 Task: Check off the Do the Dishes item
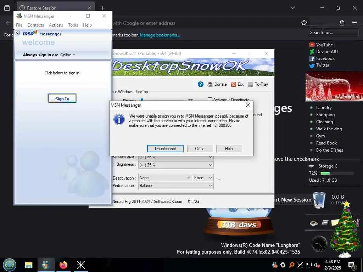pos(311,150)
